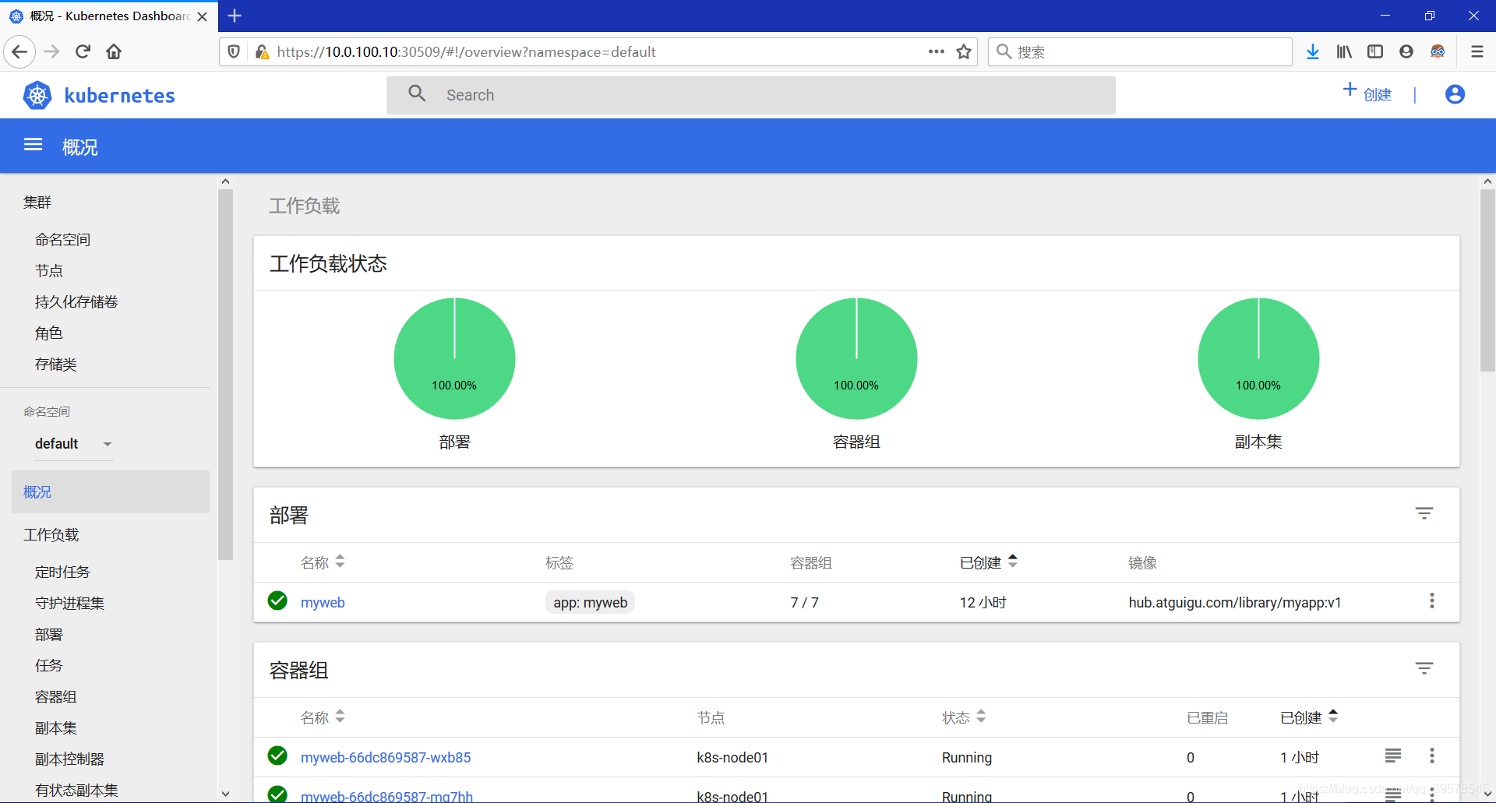Click the tracking protection shield icon
1496x803 pixels.
coord(234,51)
